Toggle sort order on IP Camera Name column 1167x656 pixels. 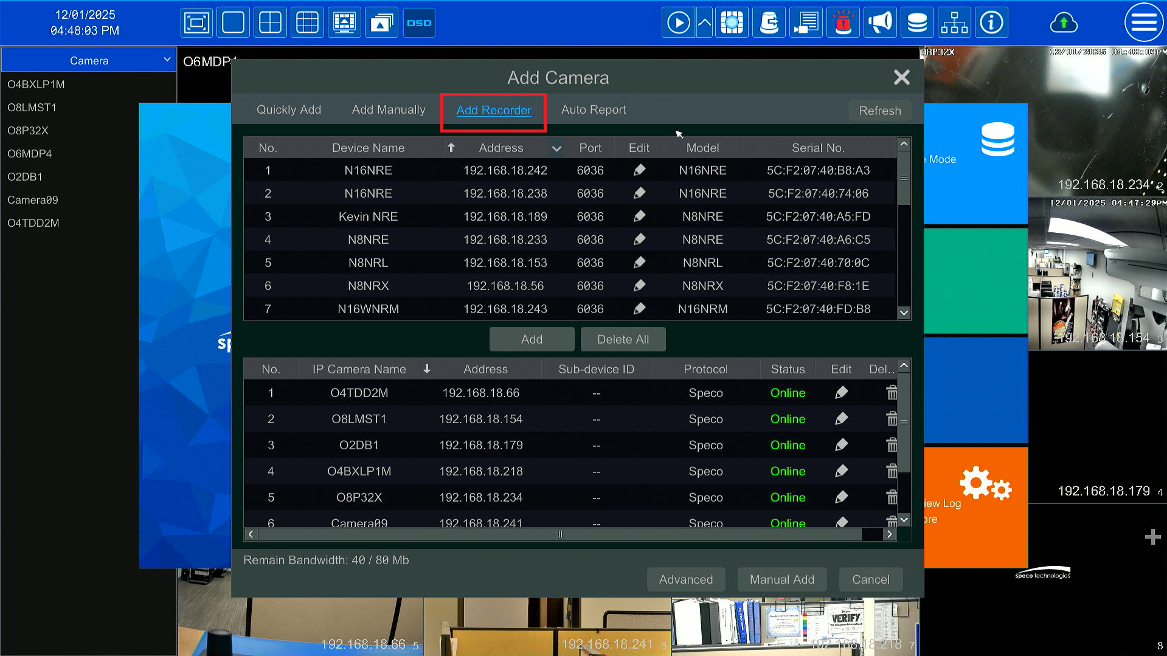point(428,368)
